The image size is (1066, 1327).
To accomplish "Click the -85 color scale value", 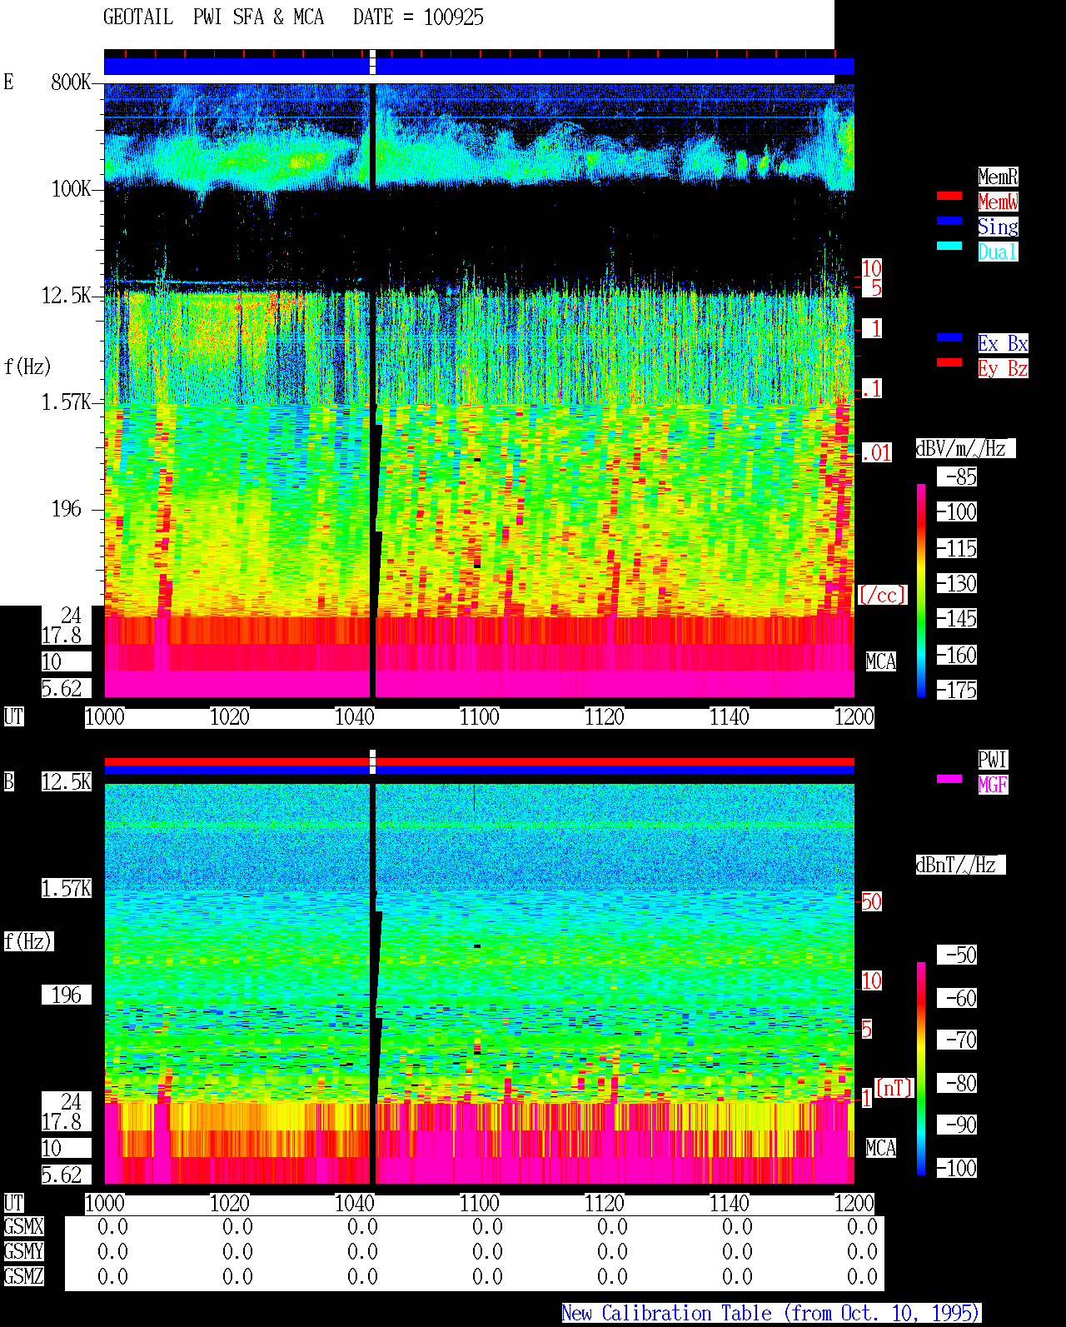I will [957, 477].
